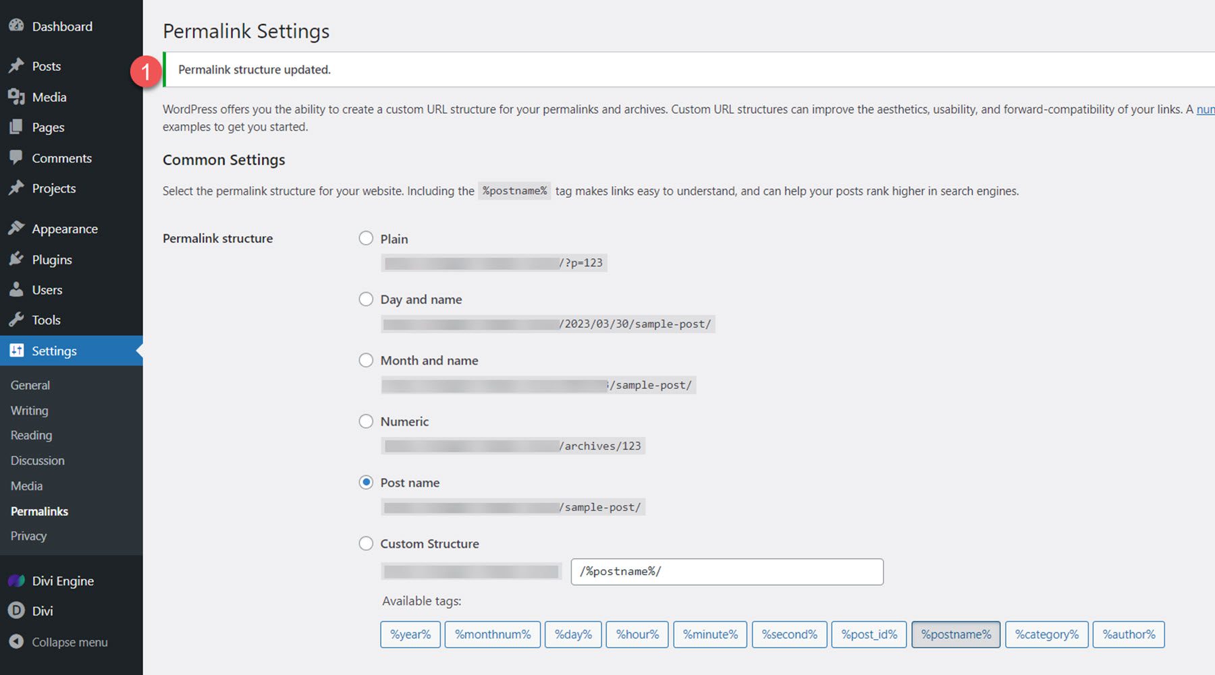This screenshot has height=675, width=1215.
Task: Select the Projects pin icon
Action: coord(16,188)
